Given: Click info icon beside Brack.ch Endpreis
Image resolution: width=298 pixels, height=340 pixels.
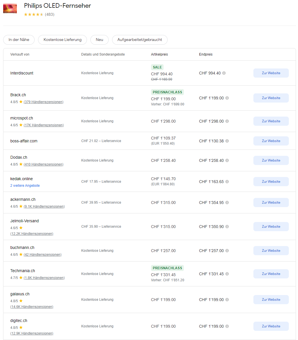Looking at the screenshot, I should [227, 98].
